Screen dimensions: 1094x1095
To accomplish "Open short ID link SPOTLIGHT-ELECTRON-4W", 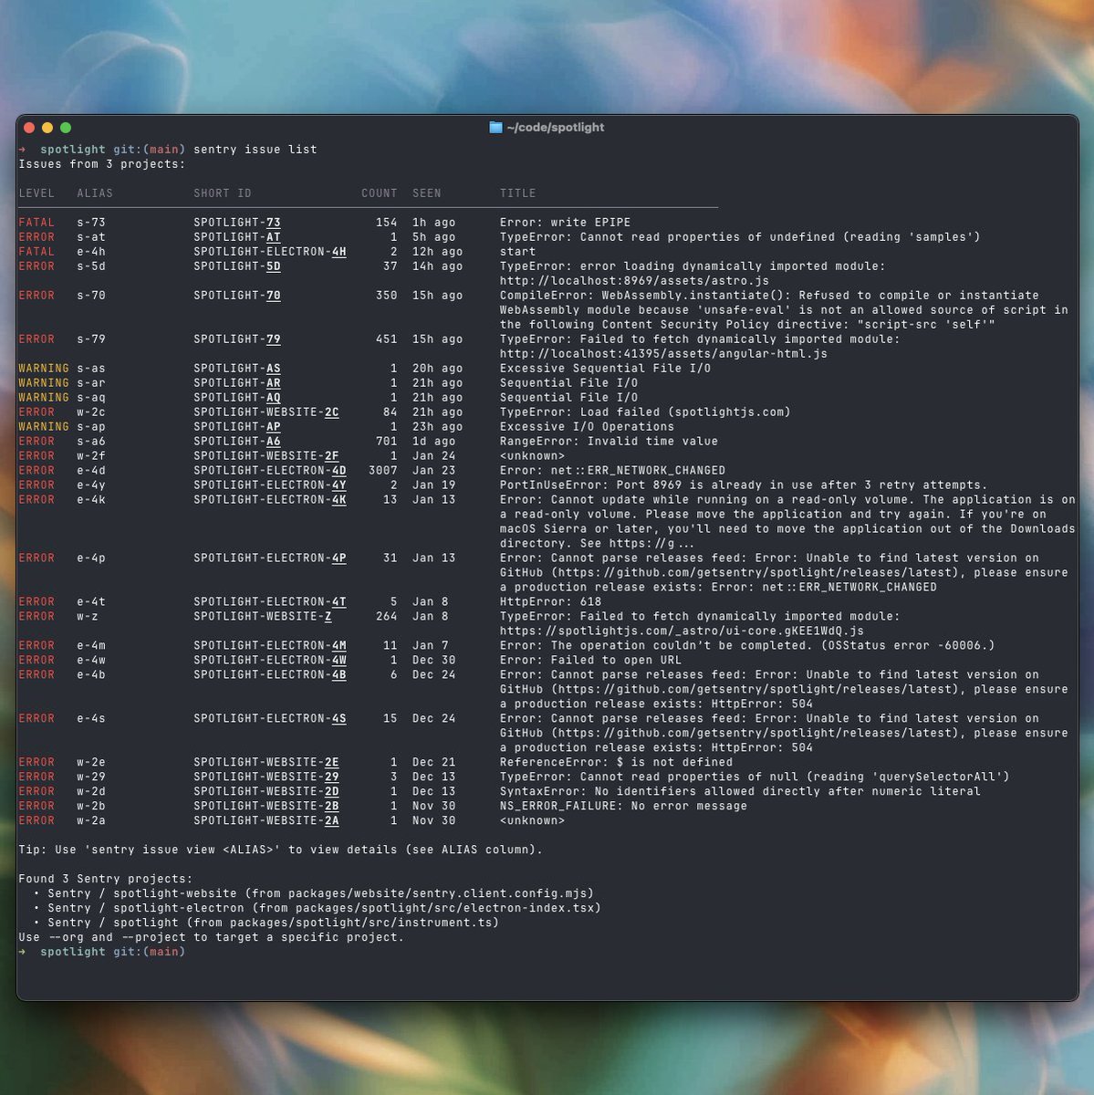I will pos(270,661).
